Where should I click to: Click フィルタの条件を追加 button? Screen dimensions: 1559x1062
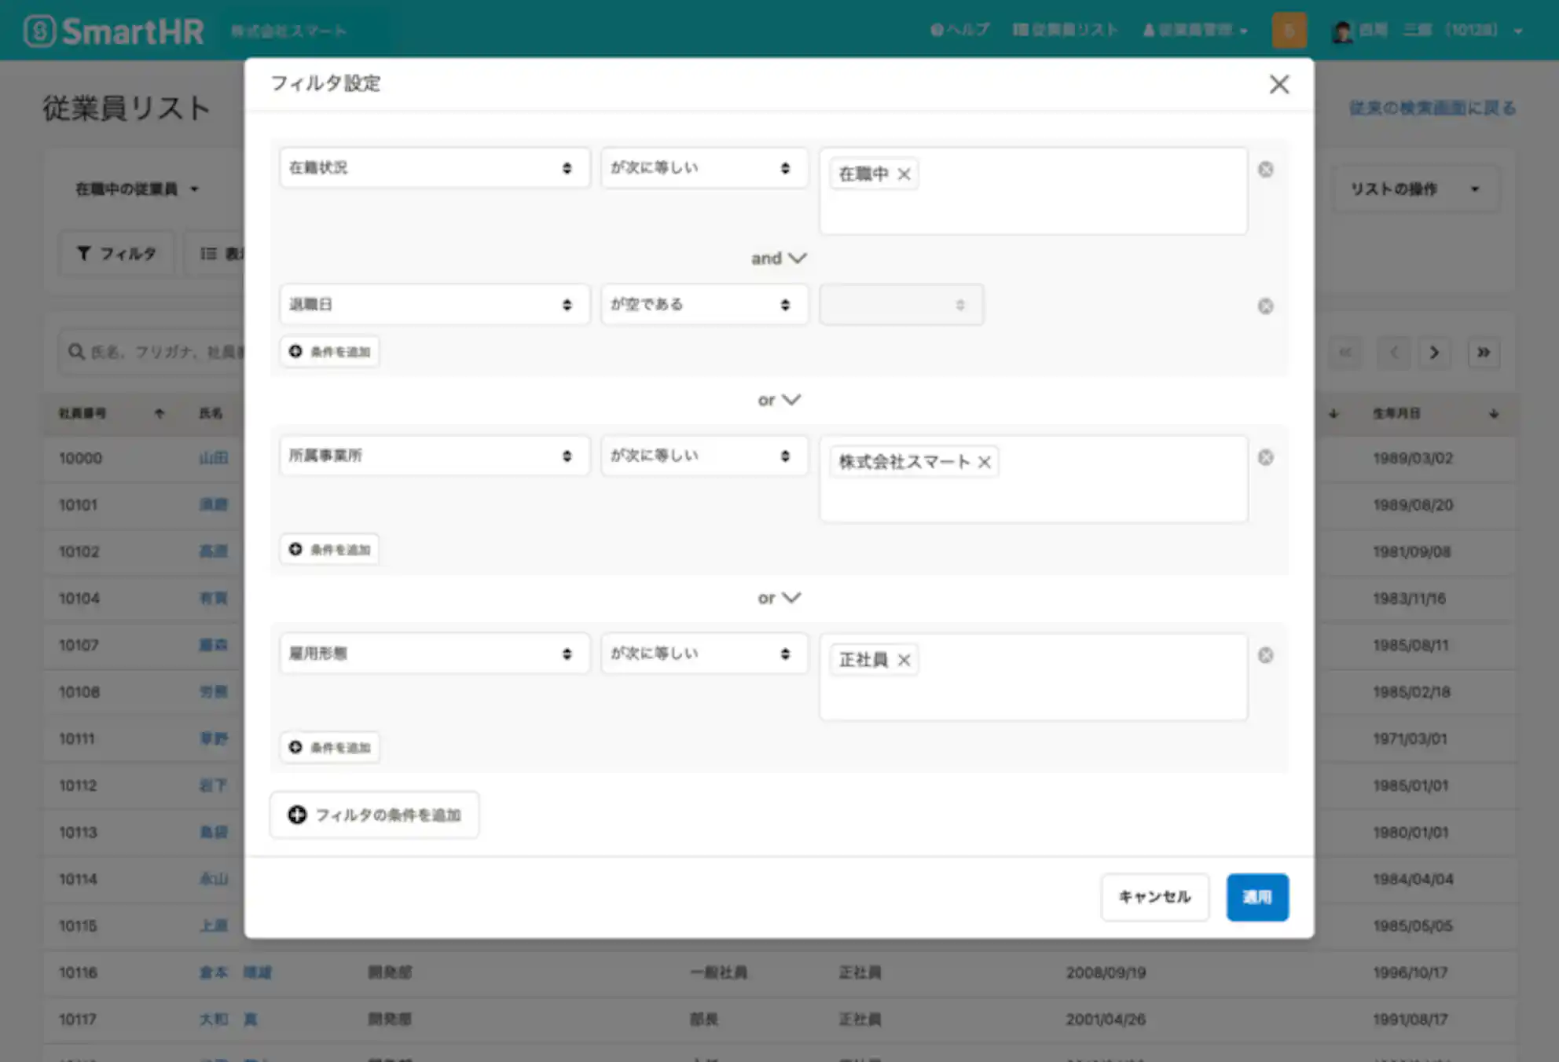pyautogui.click(x=374, y=815)
